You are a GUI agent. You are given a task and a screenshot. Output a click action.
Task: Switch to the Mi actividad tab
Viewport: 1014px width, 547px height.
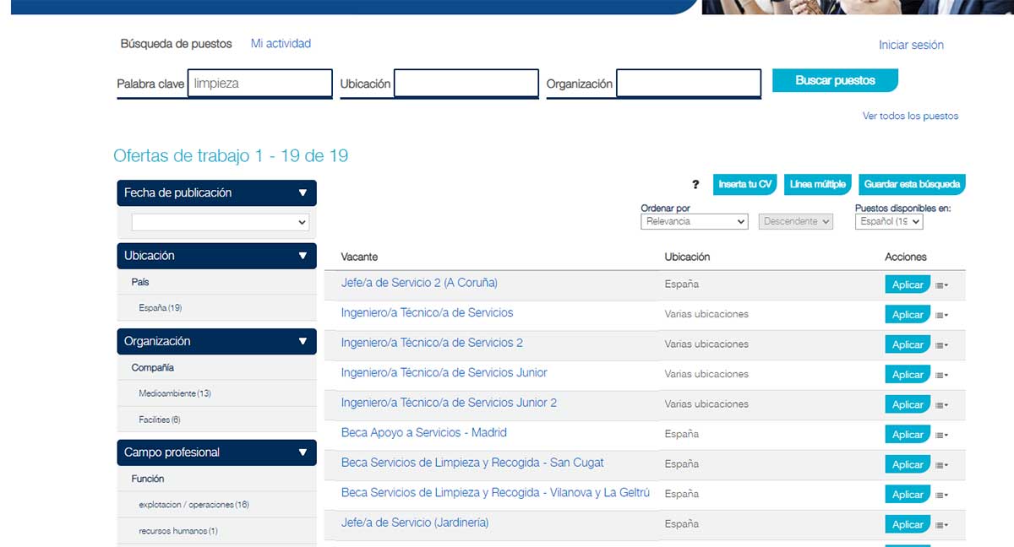280,43
